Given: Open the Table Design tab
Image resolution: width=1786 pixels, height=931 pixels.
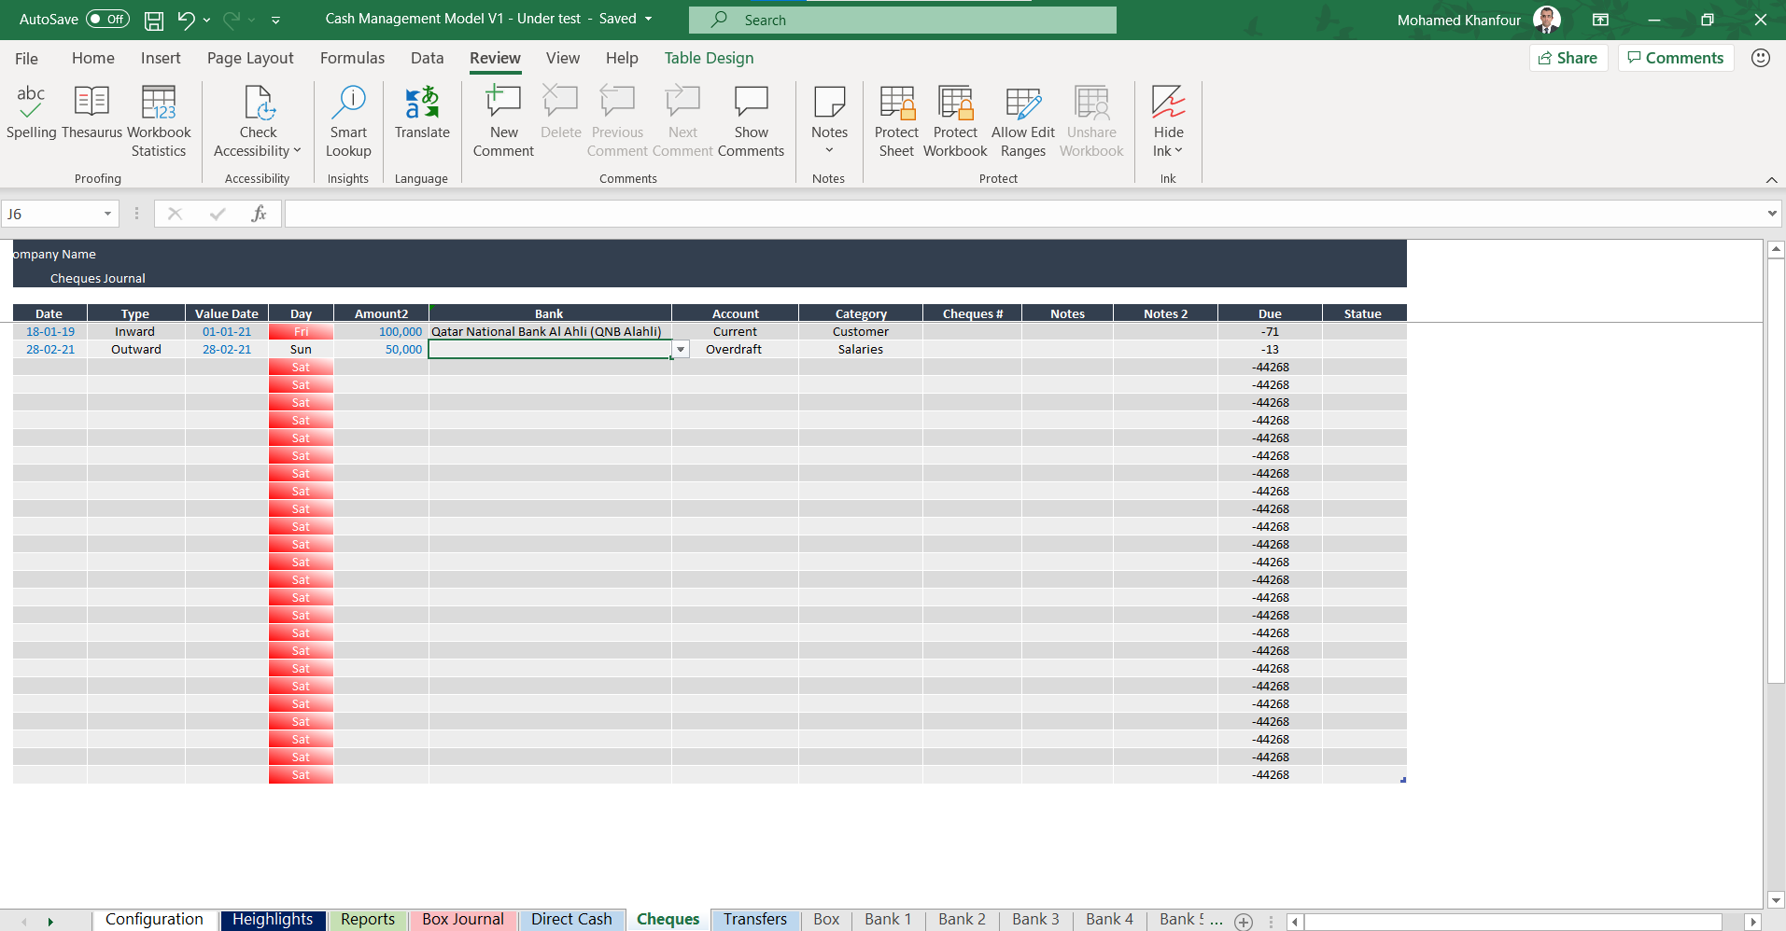Looking at the screenshot, I should pyautogui.click(x=709, y=58).
